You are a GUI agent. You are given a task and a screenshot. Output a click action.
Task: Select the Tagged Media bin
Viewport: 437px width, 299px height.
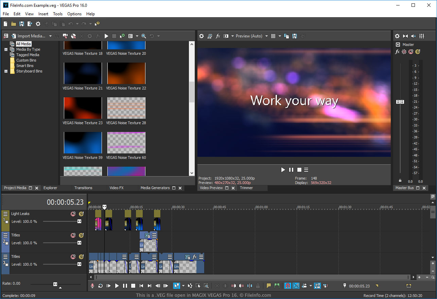(28, 55)
